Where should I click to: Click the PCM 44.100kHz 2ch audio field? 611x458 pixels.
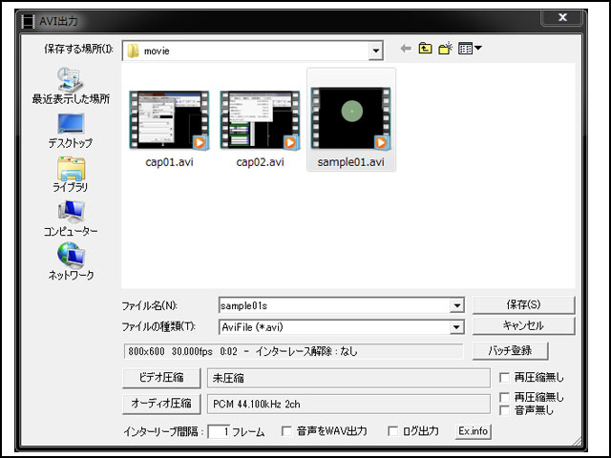tap(348, 405)
